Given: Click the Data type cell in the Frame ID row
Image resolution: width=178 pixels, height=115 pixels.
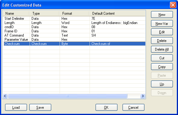Looking at the screenshot, I should click(x=45, y=31).
